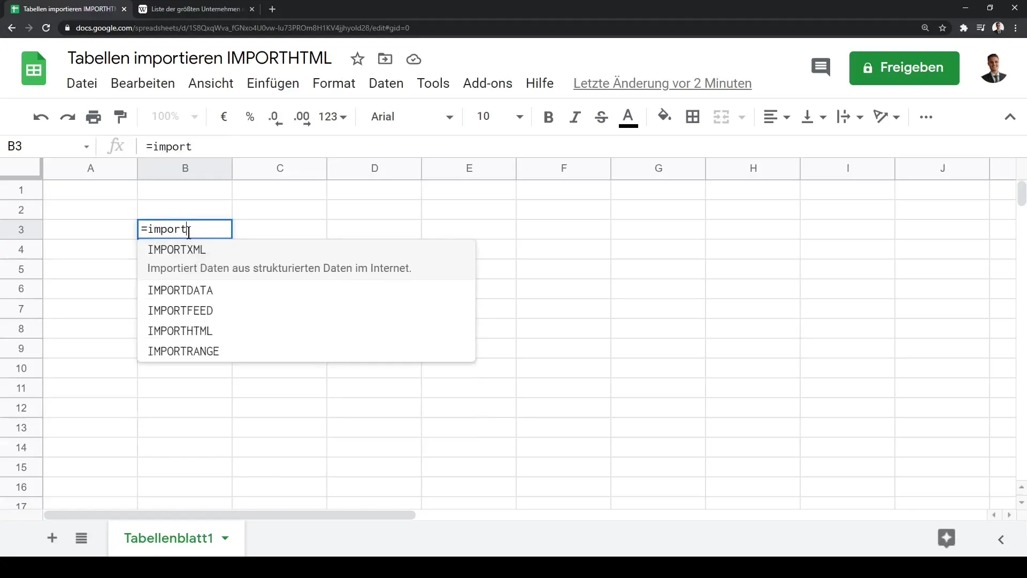Open the Google Sheets home icon

click(34, 69)
